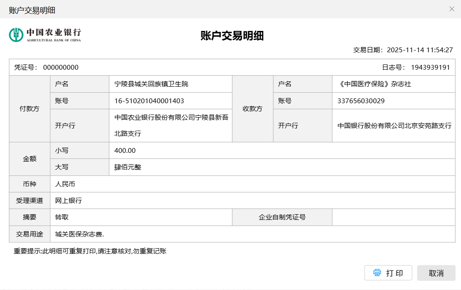
Task: Click the transaction date 2025-11-14 11:54:27
Action: (x=420, y=50)
